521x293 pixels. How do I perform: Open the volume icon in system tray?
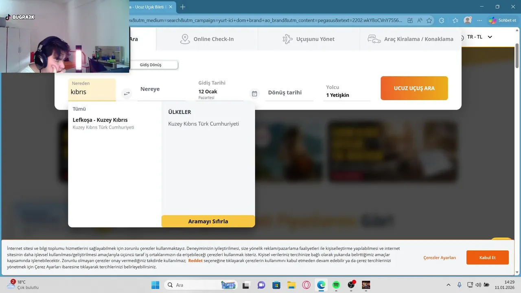(478, 285)
